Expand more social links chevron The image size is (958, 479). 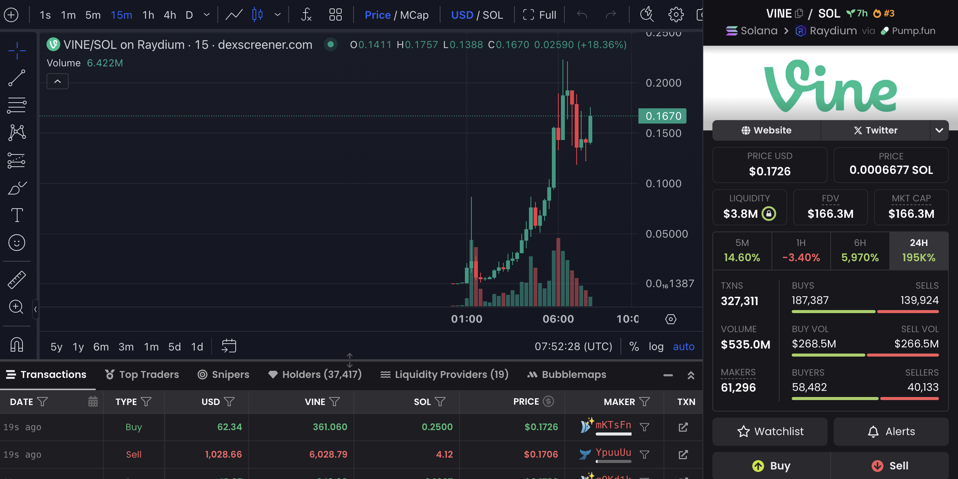[x=939, y=130]
